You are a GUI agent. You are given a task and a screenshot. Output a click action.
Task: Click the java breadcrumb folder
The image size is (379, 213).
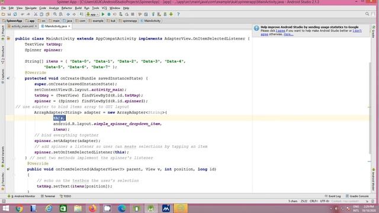[x=68, y=21]
